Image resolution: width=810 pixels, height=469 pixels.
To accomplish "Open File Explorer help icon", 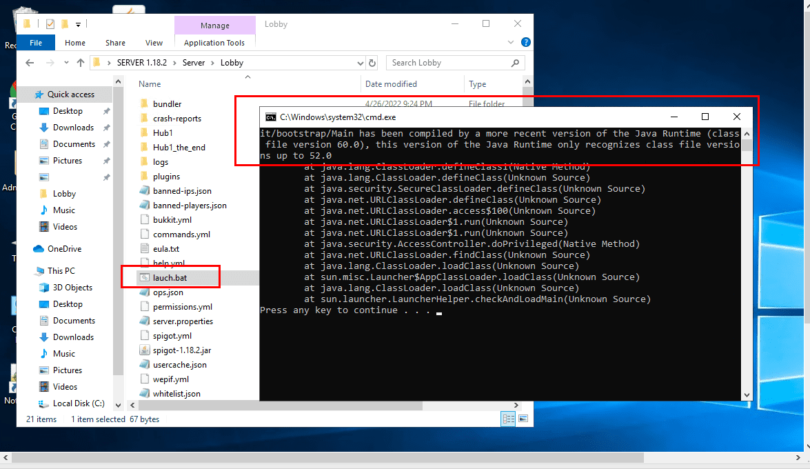I will (x=526, y=42).
